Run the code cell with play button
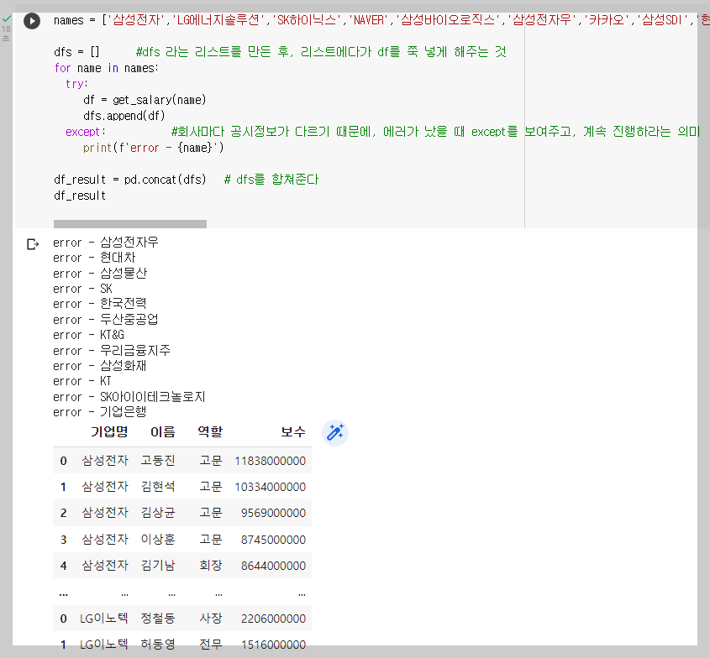710x658 pixels. click(32, 21)
